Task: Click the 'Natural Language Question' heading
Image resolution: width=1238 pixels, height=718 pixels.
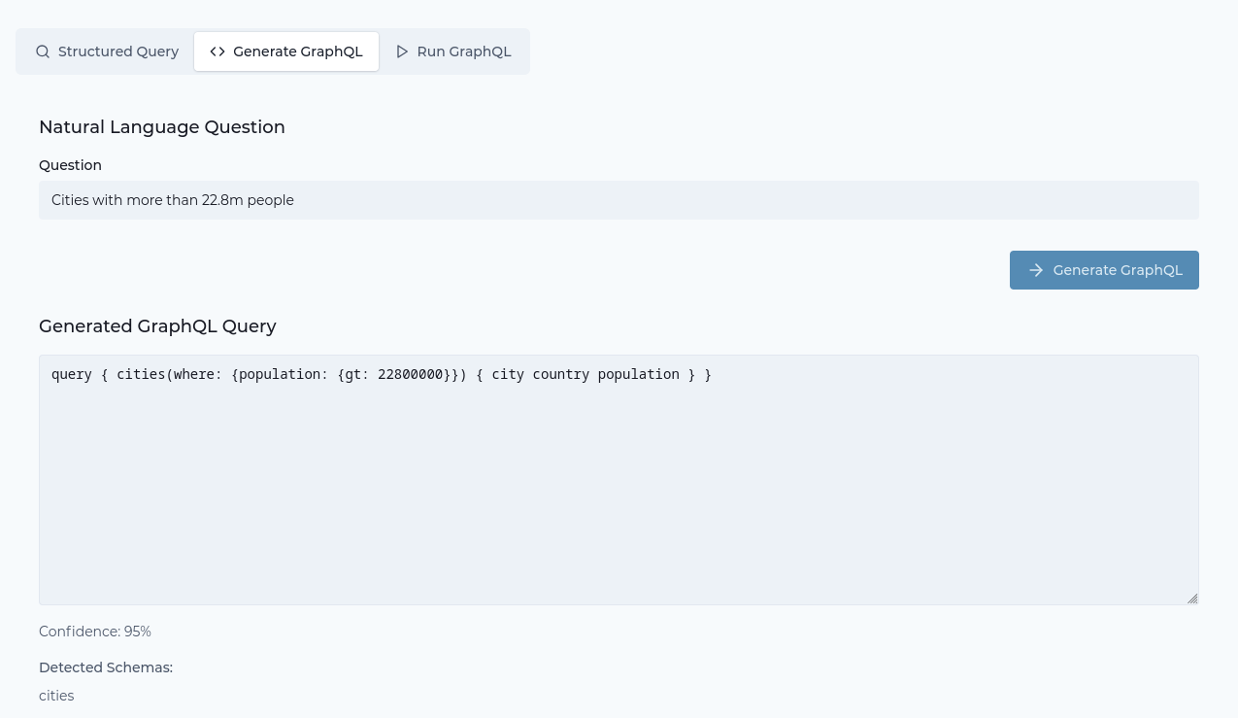Action: coord(162,127)
